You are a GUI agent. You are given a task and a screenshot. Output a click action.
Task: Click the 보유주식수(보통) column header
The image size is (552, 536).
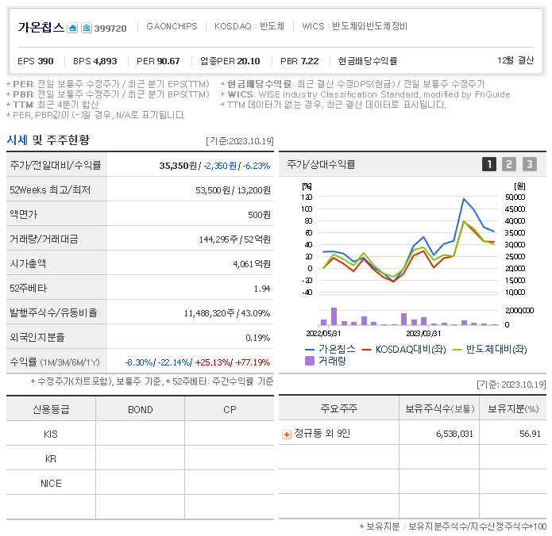(x=440, y=408)
